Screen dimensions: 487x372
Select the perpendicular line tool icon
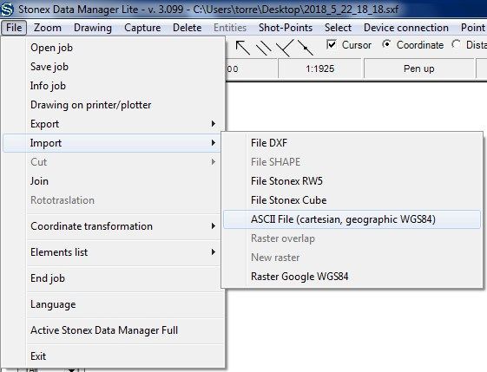(285, 48)
